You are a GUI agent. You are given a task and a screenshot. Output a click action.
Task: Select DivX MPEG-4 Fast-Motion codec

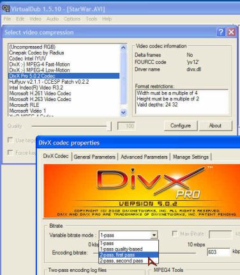(64, 64)
